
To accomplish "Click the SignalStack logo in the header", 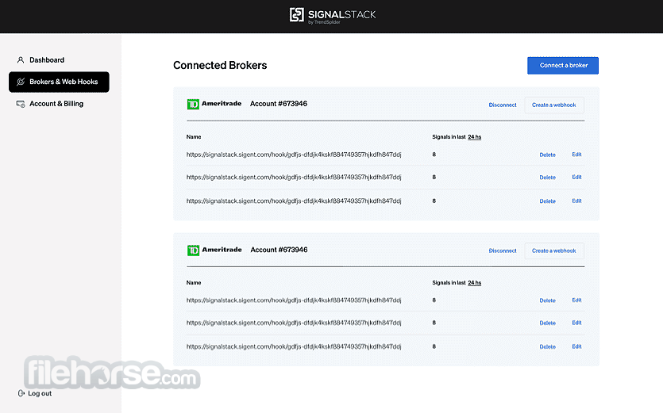I will pos(333,15).
